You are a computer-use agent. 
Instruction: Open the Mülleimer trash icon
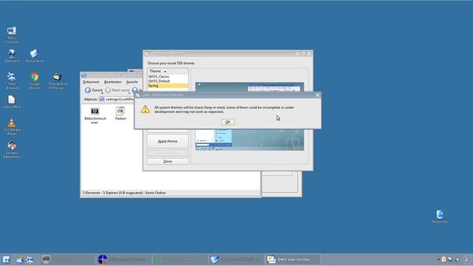(440, 216)
